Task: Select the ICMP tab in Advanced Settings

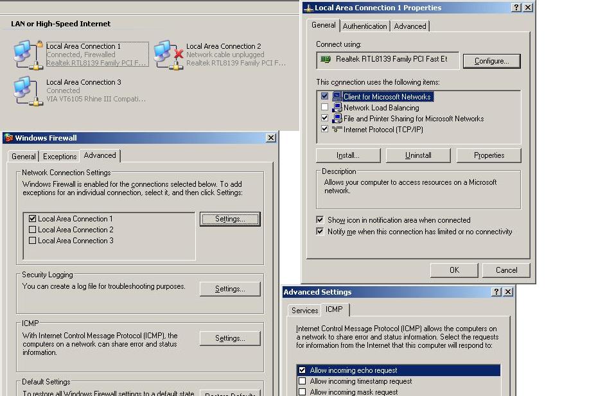Action: tap(334, 309)
